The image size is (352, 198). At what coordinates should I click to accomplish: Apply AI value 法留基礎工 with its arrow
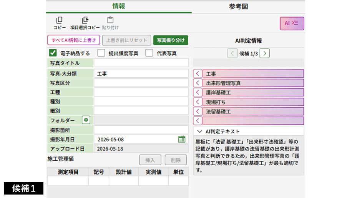pyautogui.click(x=198, y=111)
